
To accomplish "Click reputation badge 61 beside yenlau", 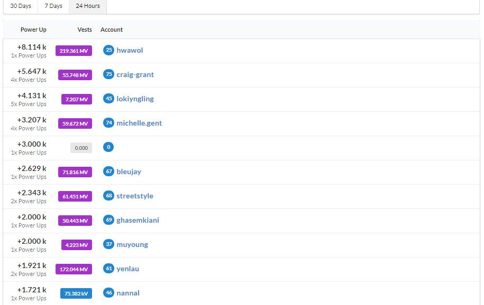I will (108, 269).
